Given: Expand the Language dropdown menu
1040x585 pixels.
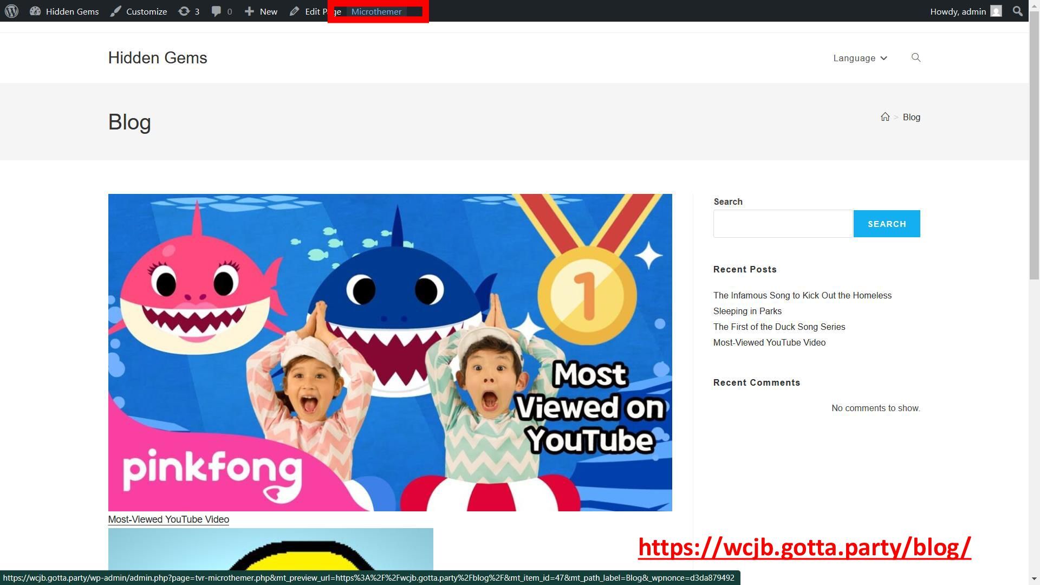Looking at the screenshot, I should pos(860,58).
